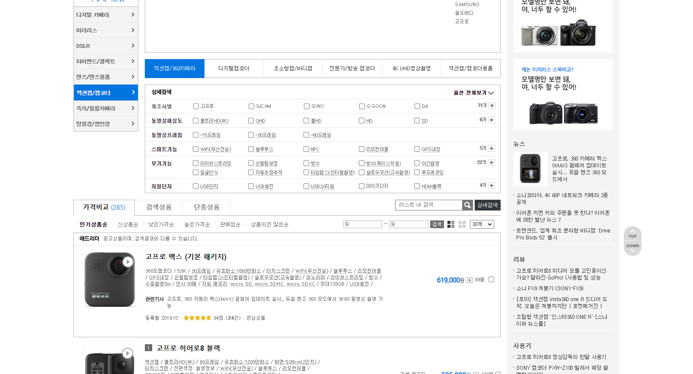The width and height of the screenshot is (693, 374).
Task: Expand 지원단자 options with plus icon
Action: click(x=492, y=185)
